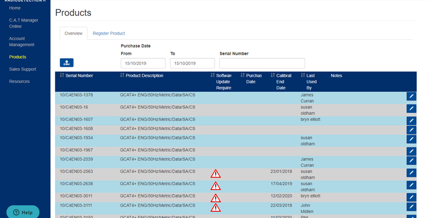Focus the Serial Number search box
This screenshot has height=218, width=428.
[x=262, y=63]
